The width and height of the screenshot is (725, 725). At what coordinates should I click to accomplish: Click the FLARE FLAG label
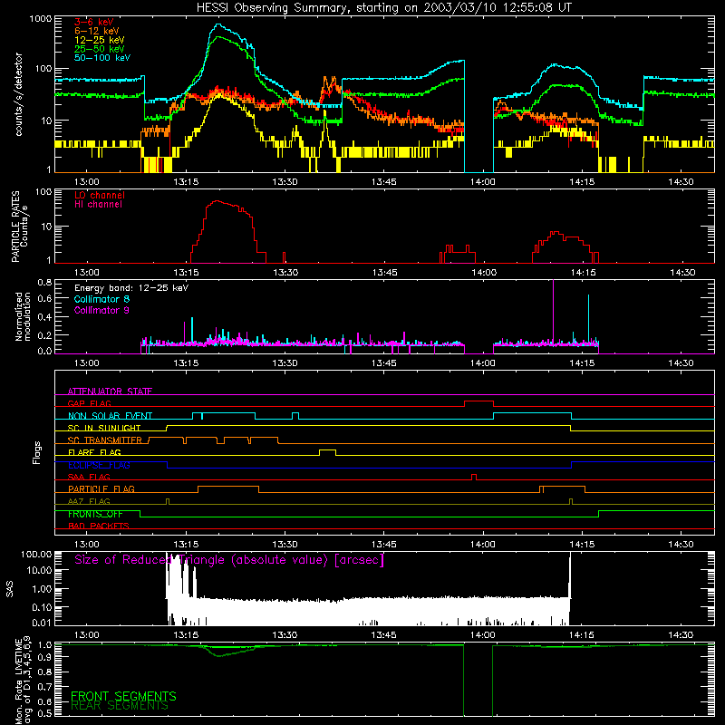tap(94, 452)
